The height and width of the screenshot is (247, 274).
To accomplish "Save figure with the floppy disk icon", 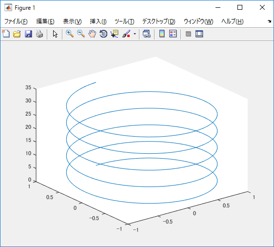I will click(x=28, y=34).
